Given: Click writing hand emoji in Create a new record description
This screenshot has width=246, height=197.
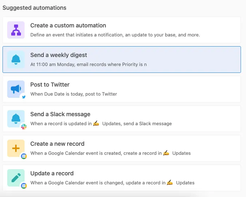Looking at the screenshot, I should (x=166, y=153).
